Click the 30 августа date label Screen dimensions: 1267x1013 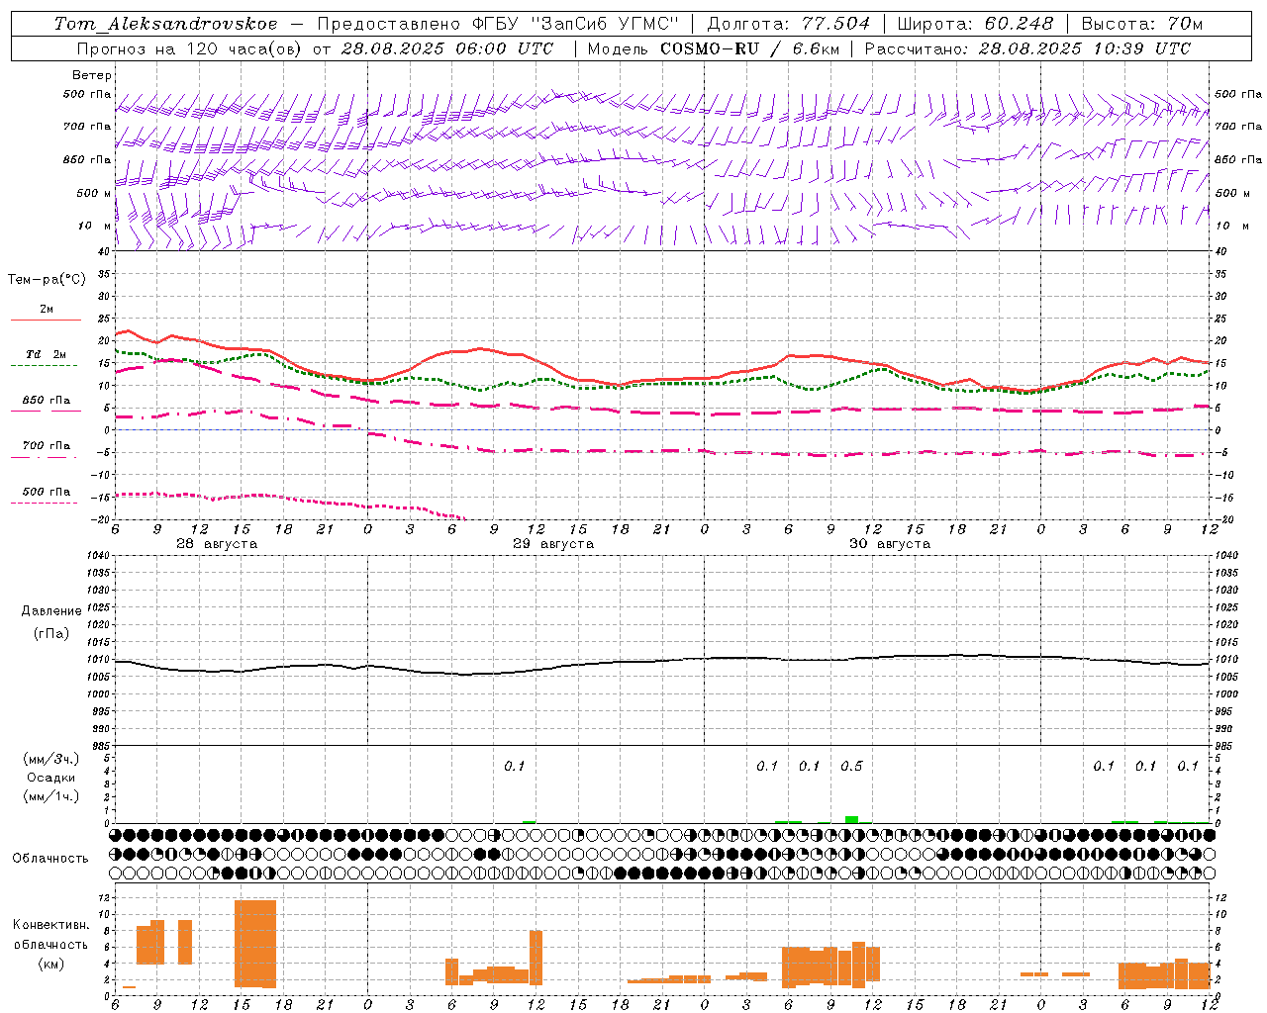tap(890, 544)
